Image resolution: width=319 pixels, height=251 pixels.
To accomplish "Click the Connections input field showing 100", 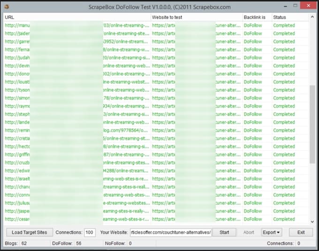I will click(x=90, y=232).
